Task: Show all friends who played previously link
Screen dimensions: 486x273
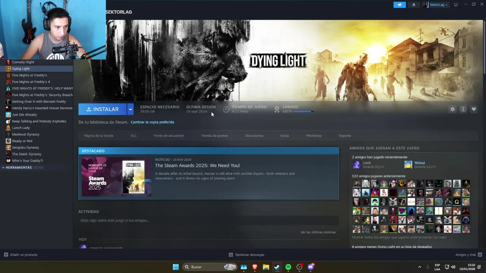Action: point(399,237)
